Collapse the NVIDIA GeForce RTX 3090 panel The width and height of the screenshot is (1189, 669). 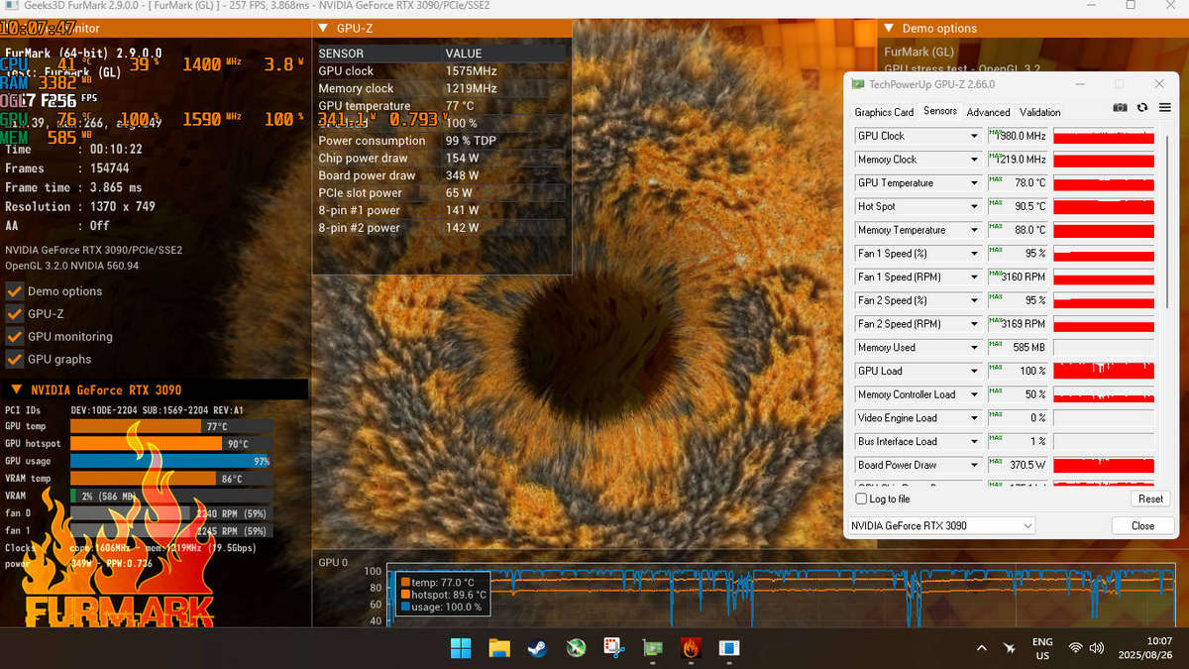[x=16, y=390]
